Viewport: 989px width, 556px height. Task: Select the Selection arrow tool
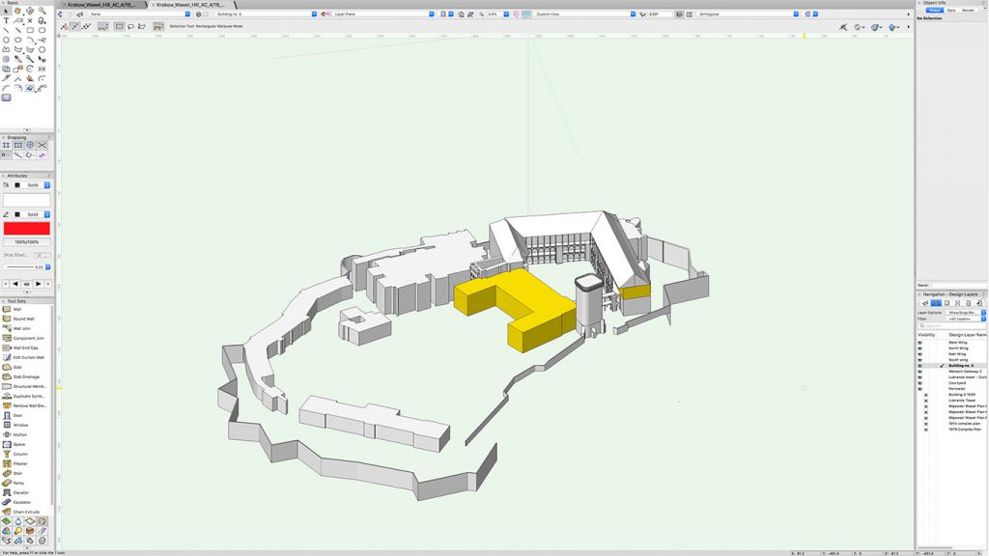(x=6, y=11)
